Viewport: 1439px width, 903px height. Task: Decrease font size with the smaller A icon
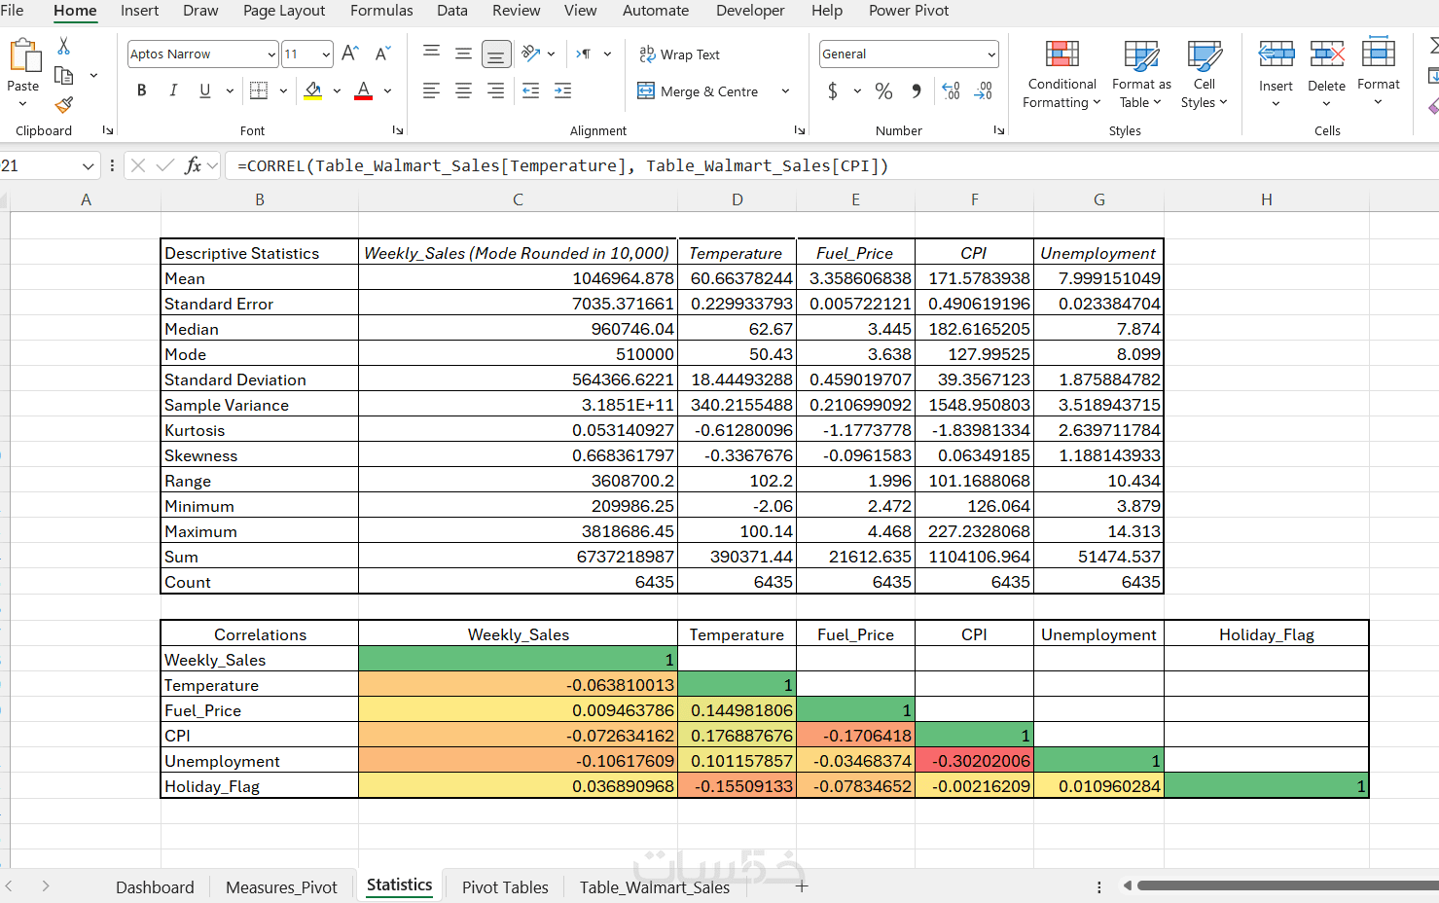[x=382, y=54]
